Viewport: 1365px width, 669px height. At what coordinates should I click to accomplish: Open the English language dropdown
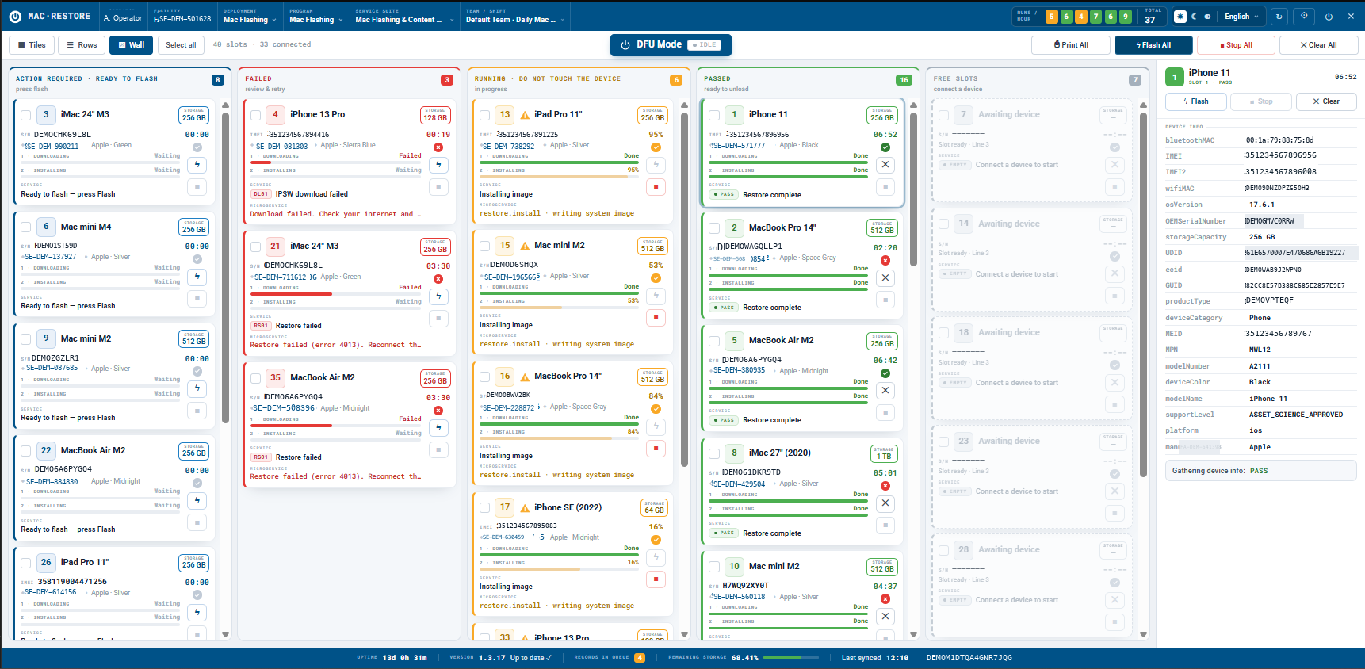point(1242,17)
